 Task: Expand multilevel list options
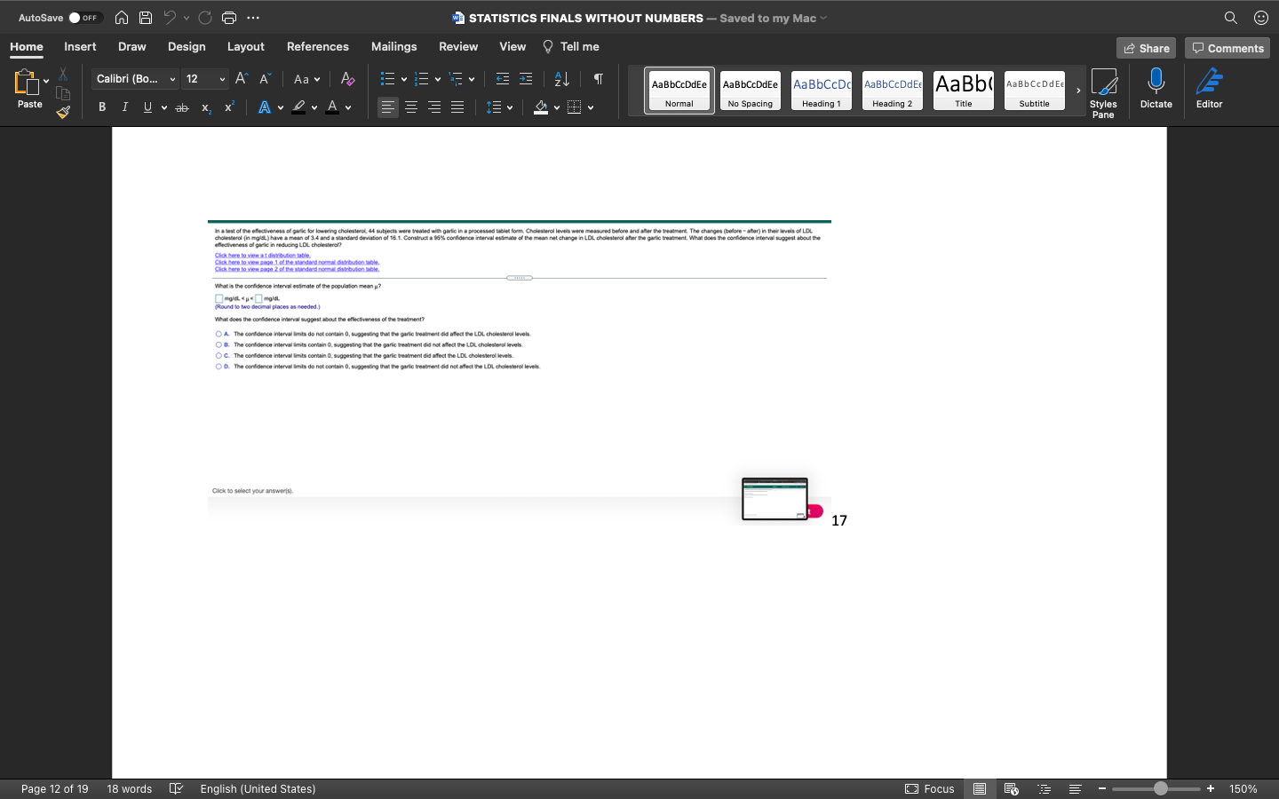[x=472, y=79]
